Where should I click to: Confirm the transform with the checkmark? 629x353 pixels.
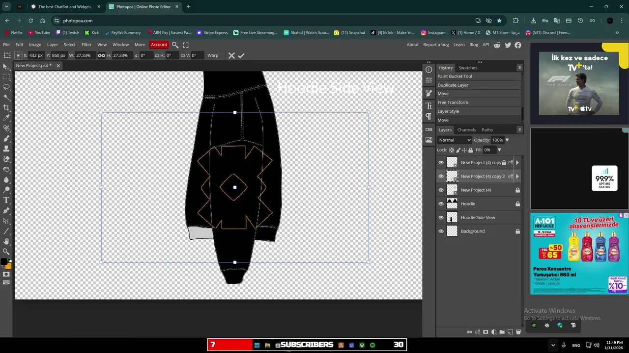coord(241,55)
